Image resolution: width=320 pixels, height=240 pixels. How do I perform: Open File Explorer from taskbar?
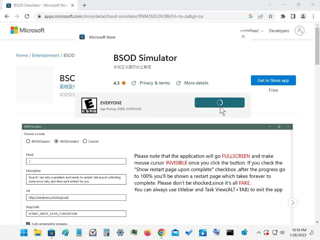point(38,232)
